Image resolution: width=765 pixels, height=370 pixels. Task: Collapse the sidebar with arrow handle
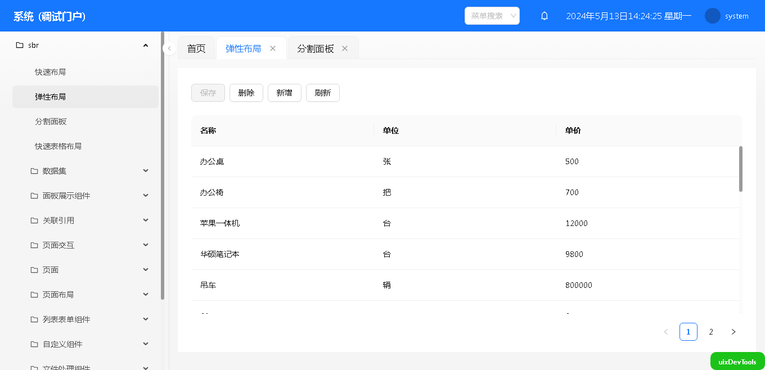[169, 48]
